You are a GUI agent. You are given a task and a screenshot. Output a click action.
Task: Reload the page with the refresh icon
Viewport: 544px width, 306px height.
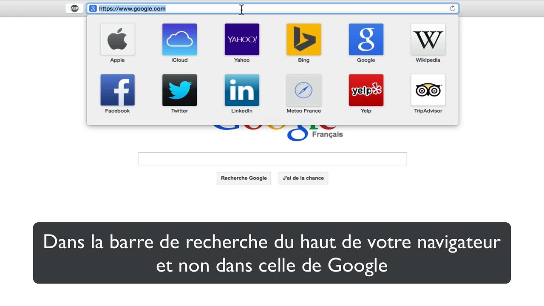click(x=452, y=8)
